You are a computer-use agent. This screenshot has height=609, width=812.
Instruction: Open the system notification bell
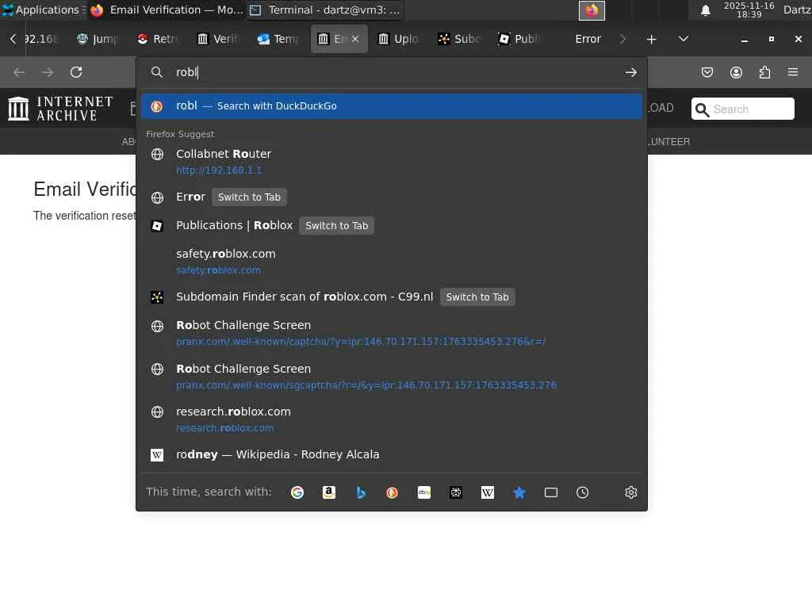click(x=705, y=10)
